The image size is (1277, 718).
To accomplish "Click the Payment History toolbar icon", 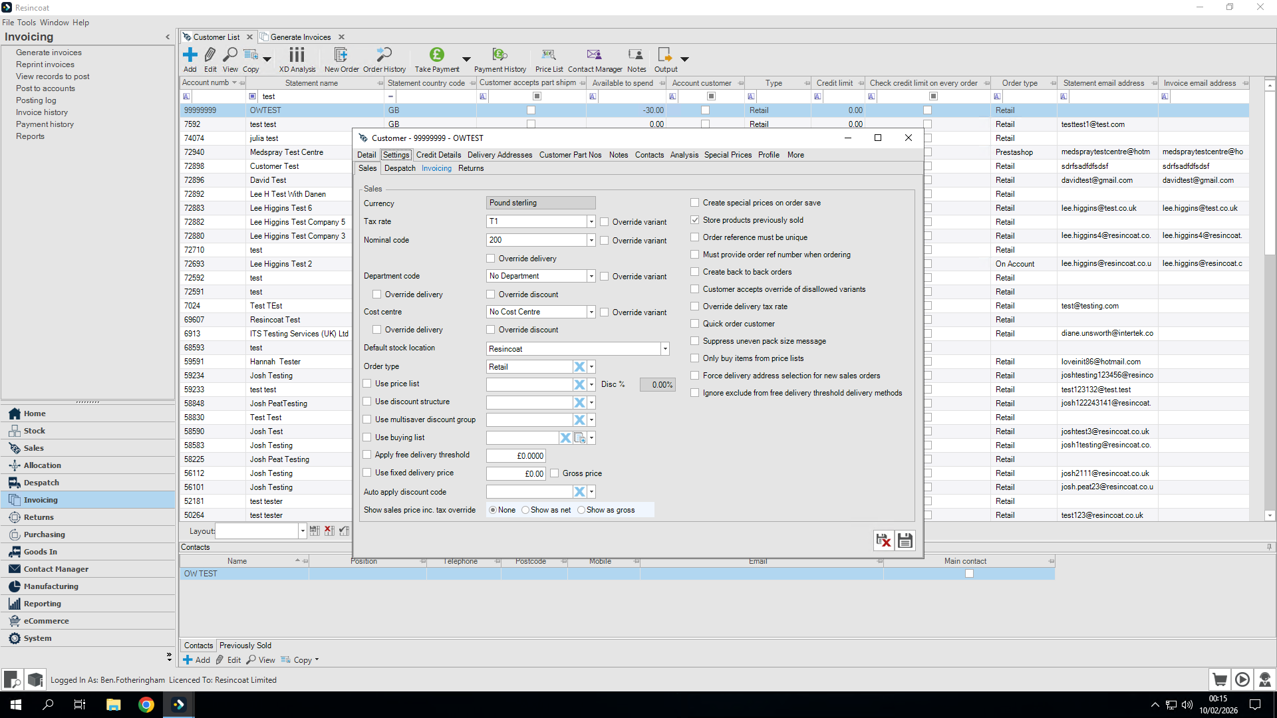I will click(x=499, y=55).
